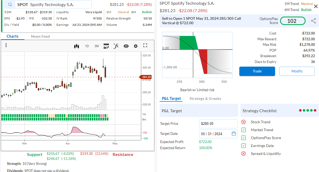Screen dimensions: 319x172
Task: Change the candlestick chart type
Action: (x=77, y=46)
